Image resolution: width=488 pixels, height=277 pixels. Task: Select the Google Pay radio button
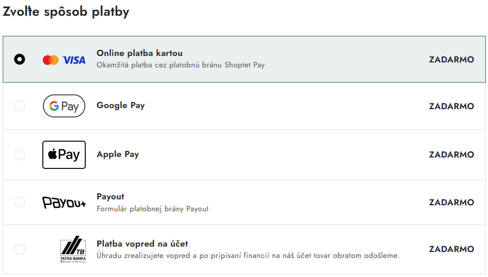(20, 106)
